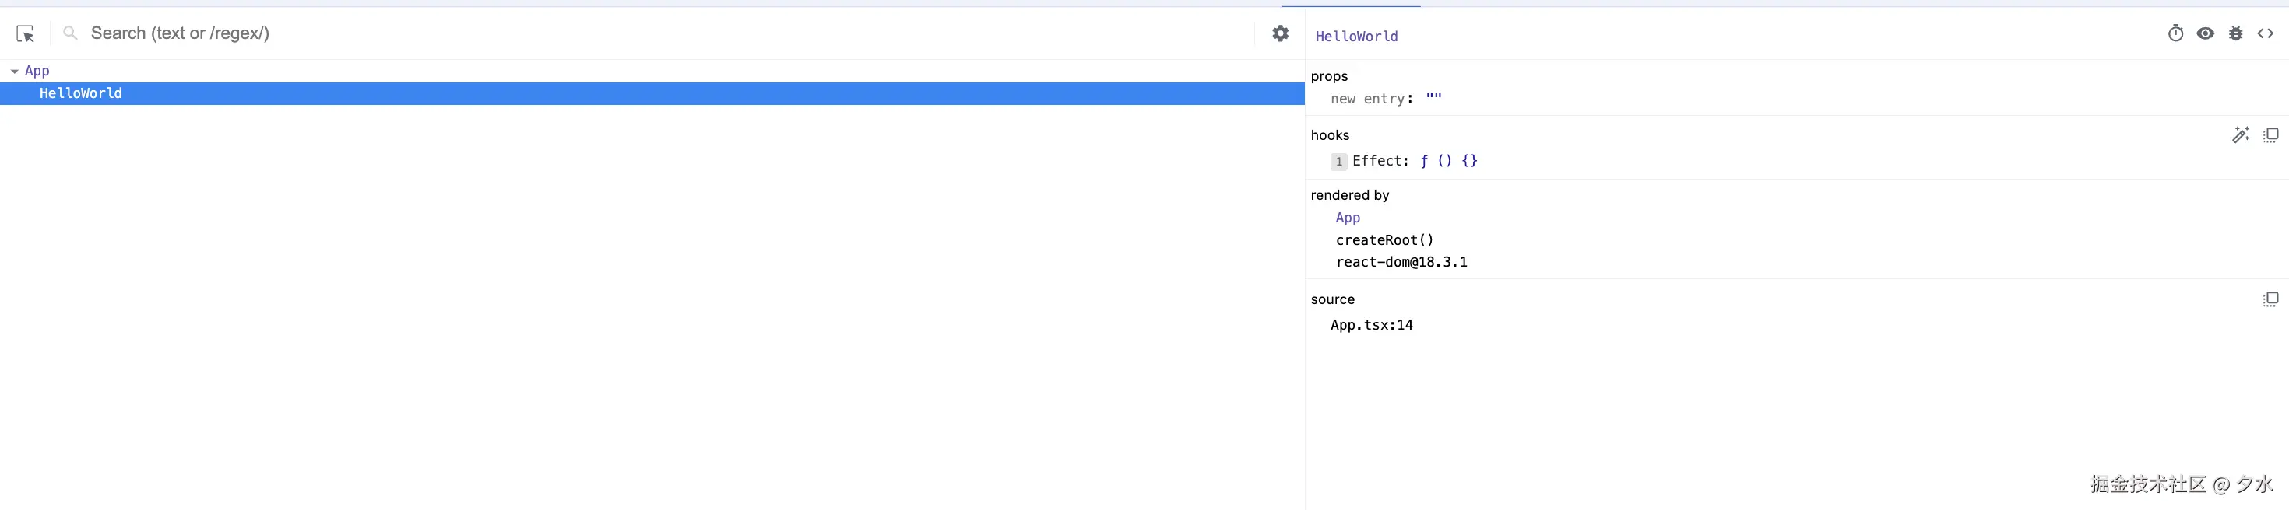2289x510 pixels.
Task: Open the App.tsx:14 source location
Action: [1371, 326]
